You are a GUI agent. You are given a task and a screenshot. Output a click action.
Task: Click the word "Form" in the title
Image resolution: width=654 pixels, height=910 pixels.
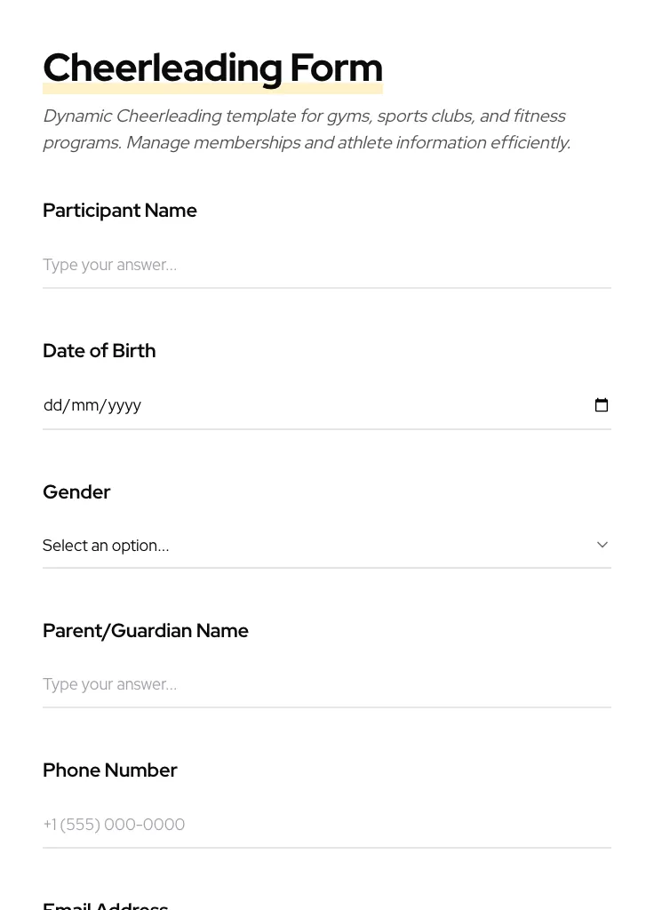pyautogui.click(x=336, y=68)
